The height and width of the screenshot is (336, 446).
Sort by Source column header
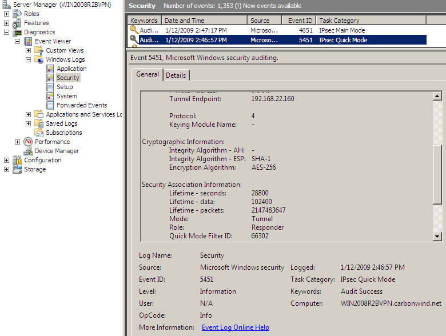(265, 21)
